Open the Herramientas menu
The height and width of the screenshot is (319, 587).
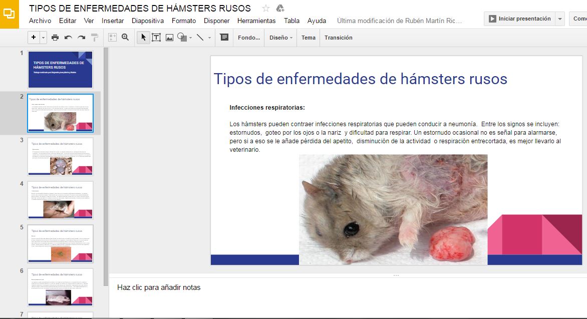256,21
